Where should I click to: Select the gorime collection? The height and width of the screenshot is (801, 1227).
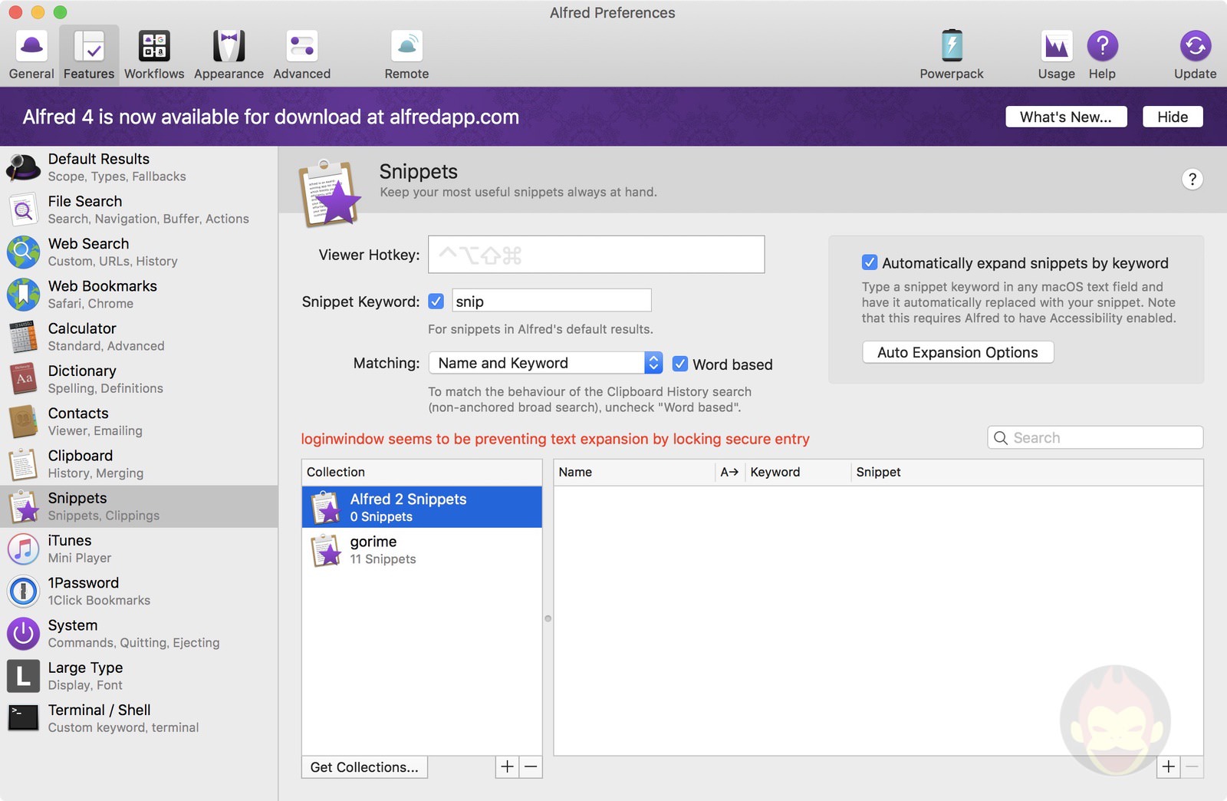coord(422,549)
